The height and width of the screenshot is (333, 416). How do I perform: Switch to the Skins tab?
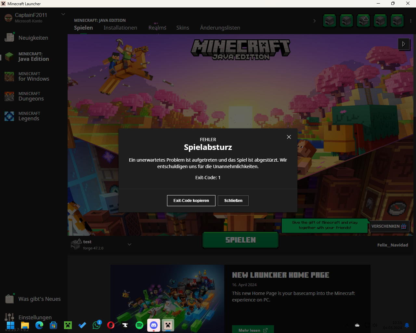pos(183,28)
